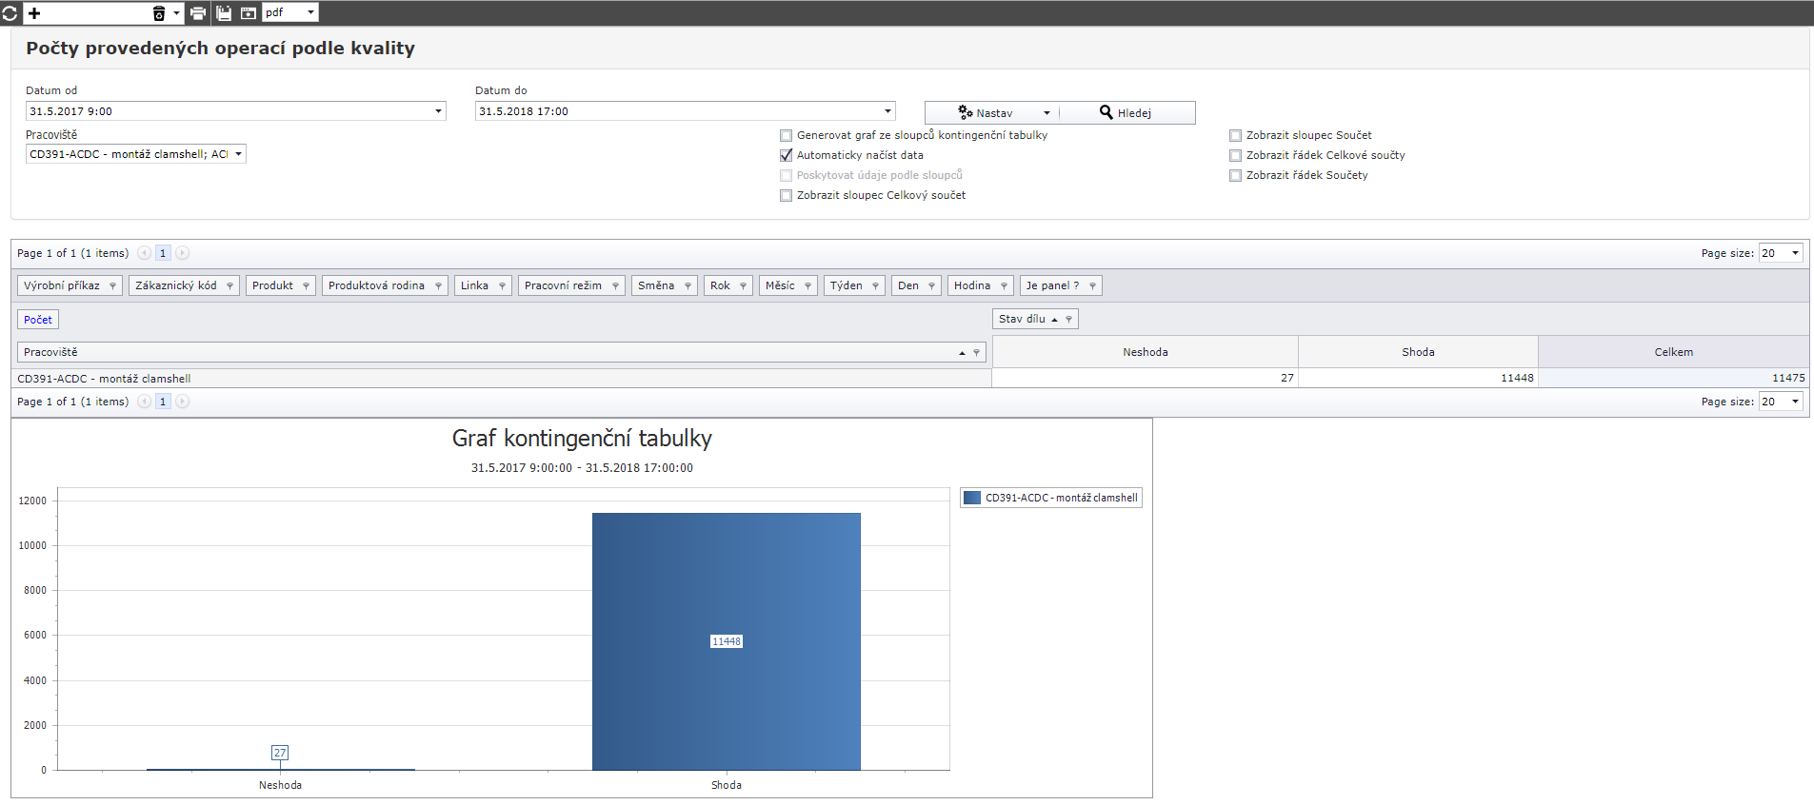Click the blue legend swatch for CD391-ACDC
This screenshot has height=805, width=1814.
click(x=971, y=498)
